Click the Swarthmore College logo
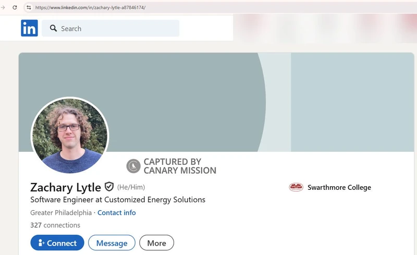 click(296, 187)
